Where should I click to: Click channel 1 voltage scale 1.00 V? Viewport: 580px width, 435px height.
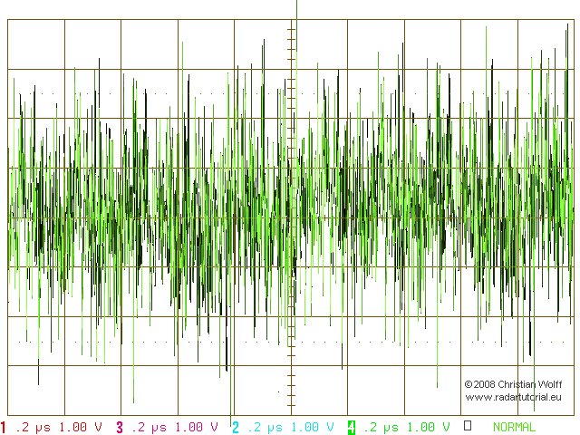pos(81,427)
